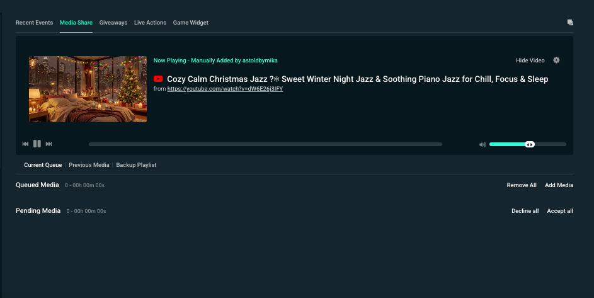
Task: Seek within the playback progress bar
Action: tap(265, 144)
